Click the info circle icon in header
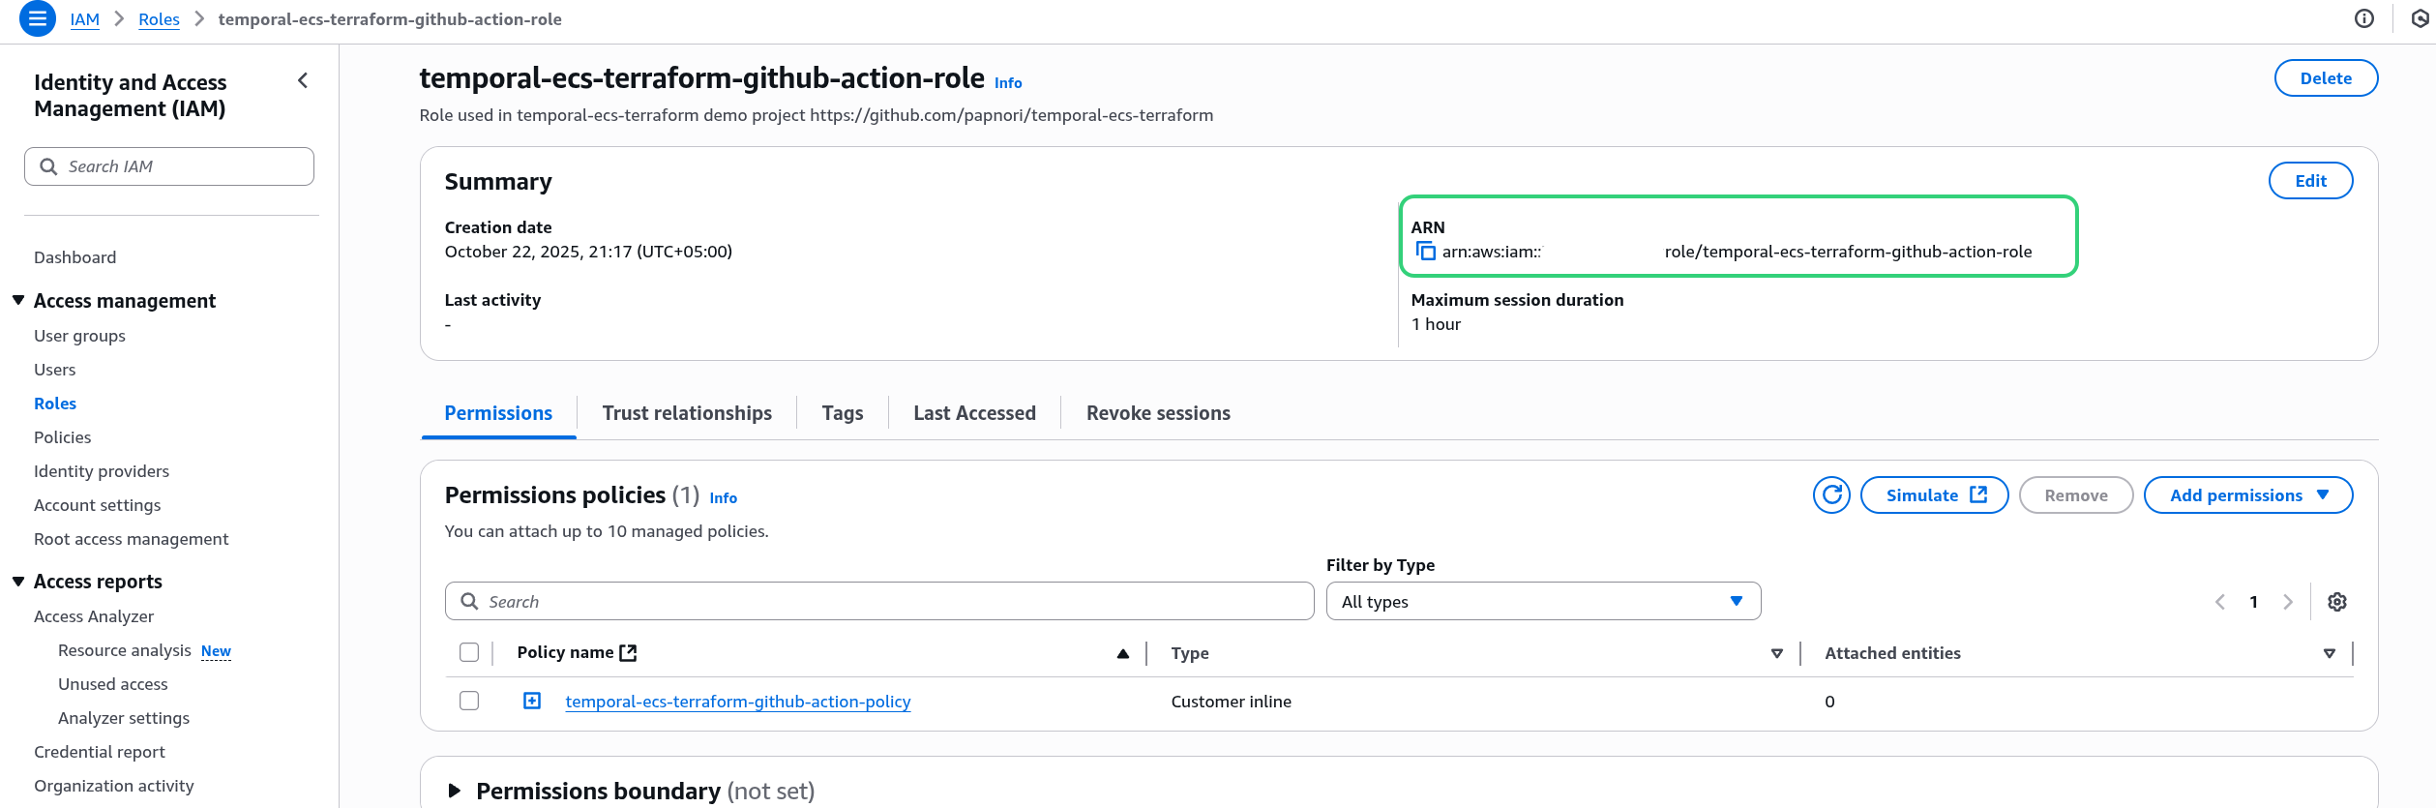Viewport: 2436px width, 808px height. [2363, 18]
